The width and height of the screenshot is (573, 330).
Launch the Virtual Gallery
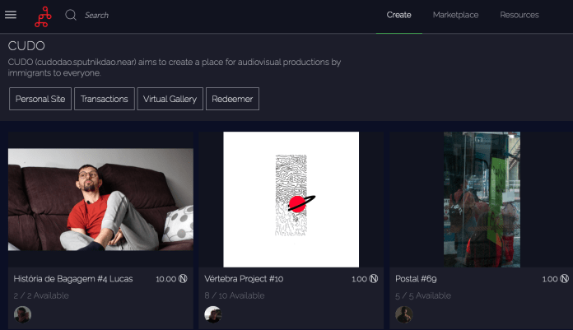coord(170,99)
